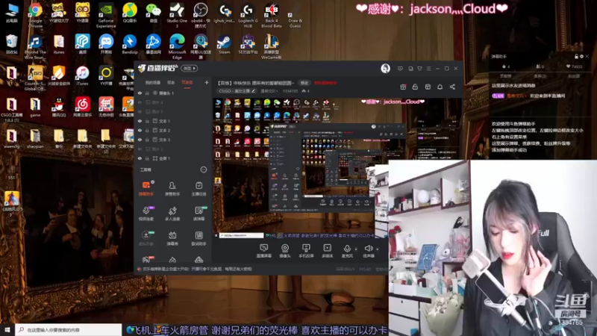Switch to the first scene tab
The width and height of the screenshot is (597, 336).
[x=153, y=82]
